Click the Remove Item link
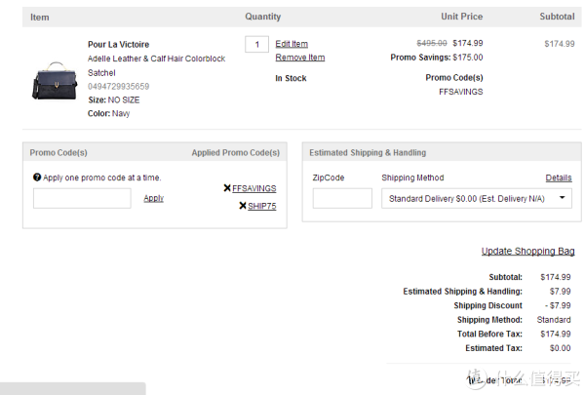Viewport: 585px width, 395px height. [x=300, y=58]
